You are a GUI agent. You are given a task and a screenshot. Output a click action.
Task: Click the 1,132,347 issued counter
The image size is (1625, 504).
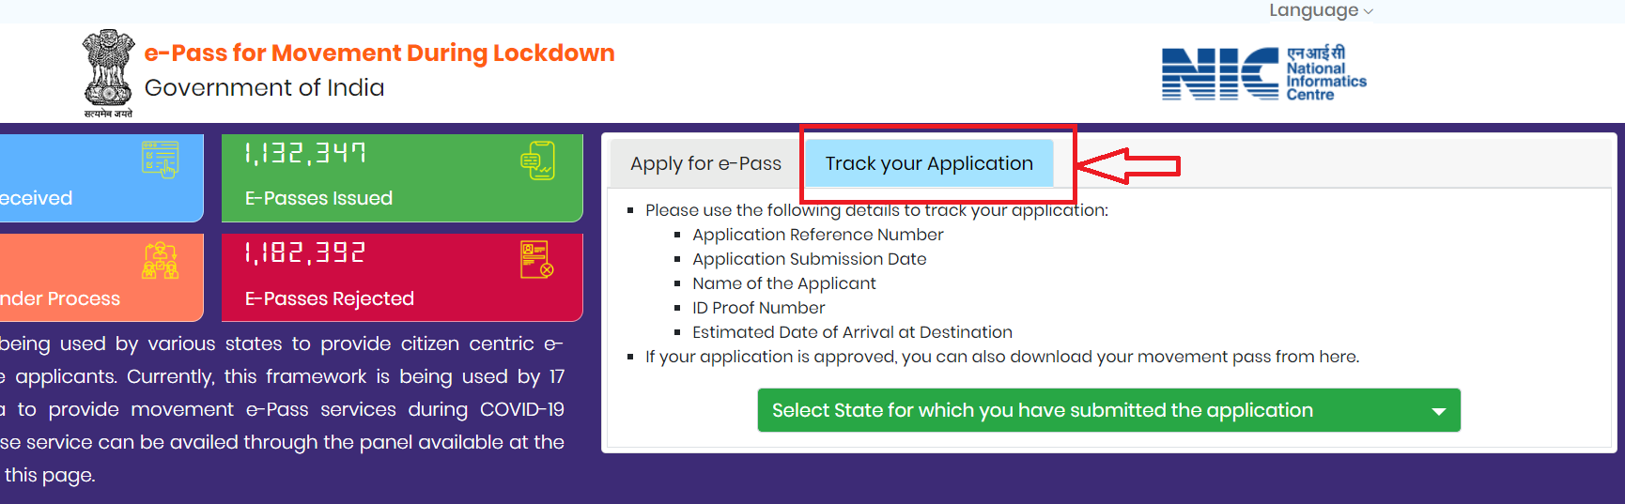305,153
